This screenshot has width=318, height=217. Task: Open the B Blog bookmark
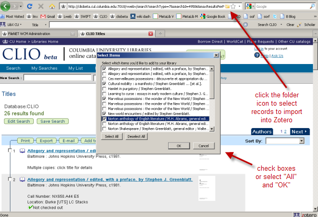288,17
